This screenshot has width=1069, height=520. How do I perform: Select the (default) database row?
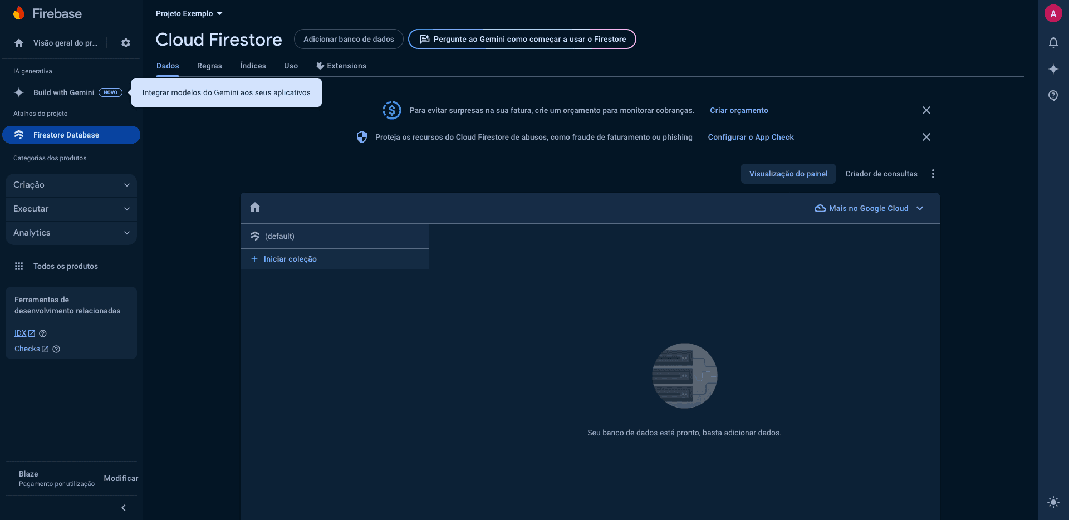pos(335,236)
